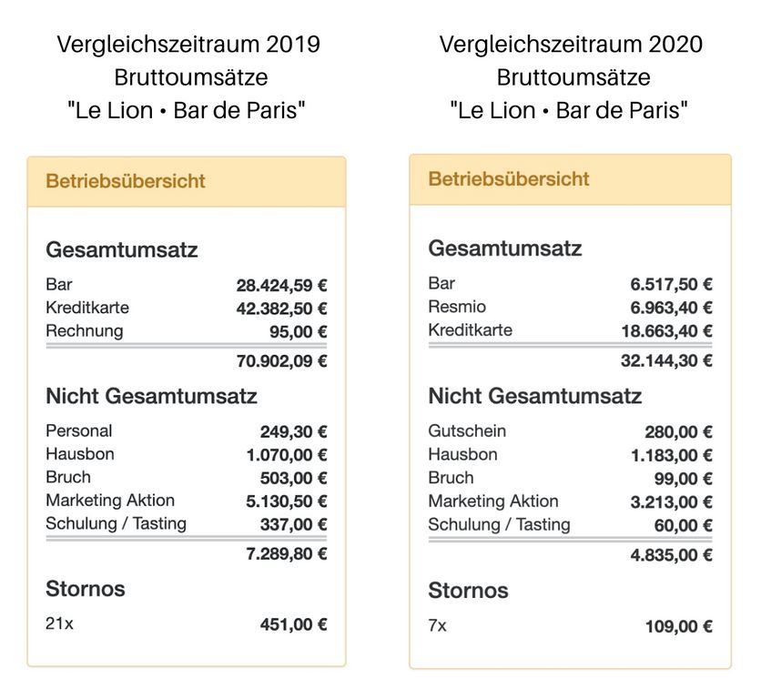Click the 21x Stornos count
The height and width of the screenshot is (699, 761).
click(x=59, y=623)
